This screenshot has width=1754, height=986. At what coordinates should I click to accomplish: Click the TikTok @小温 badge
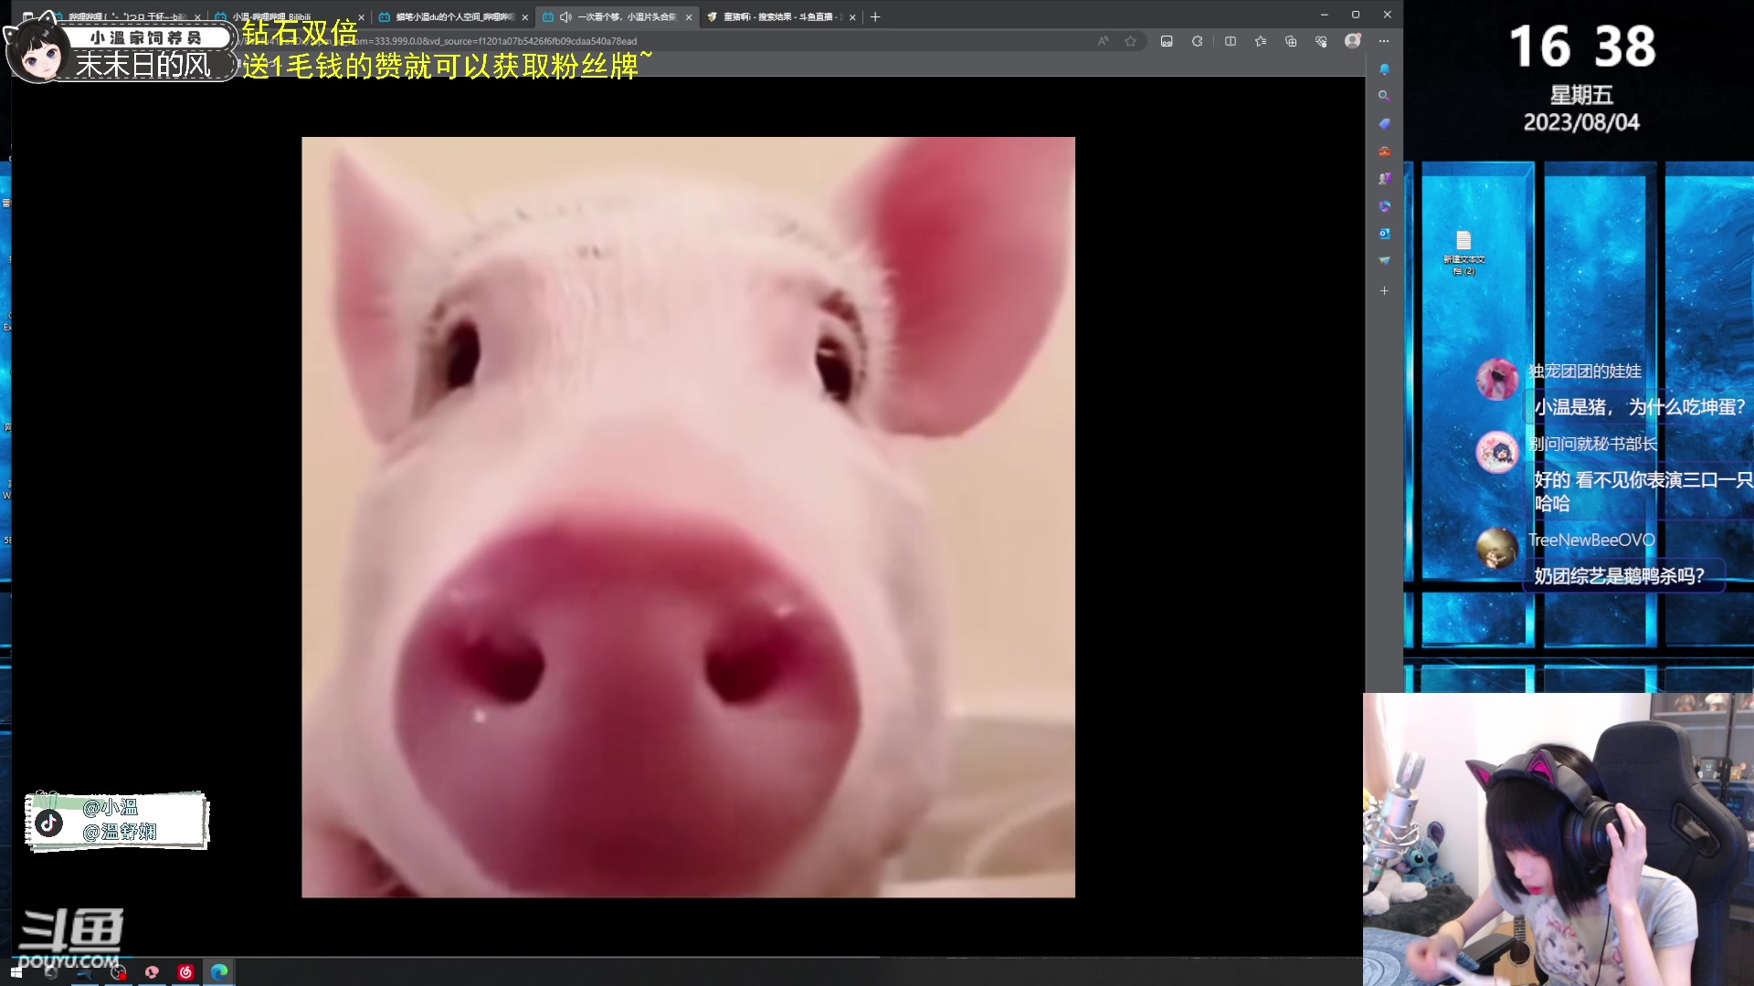(117, 820)
